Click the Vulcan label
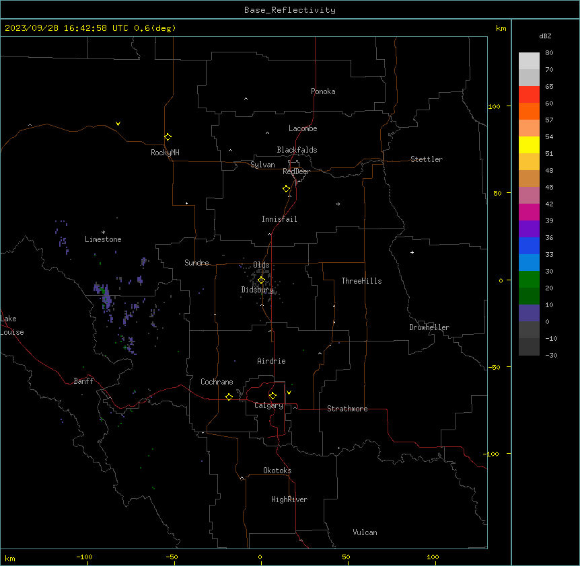This screenshot has height=566, width=580. point(365,532)
